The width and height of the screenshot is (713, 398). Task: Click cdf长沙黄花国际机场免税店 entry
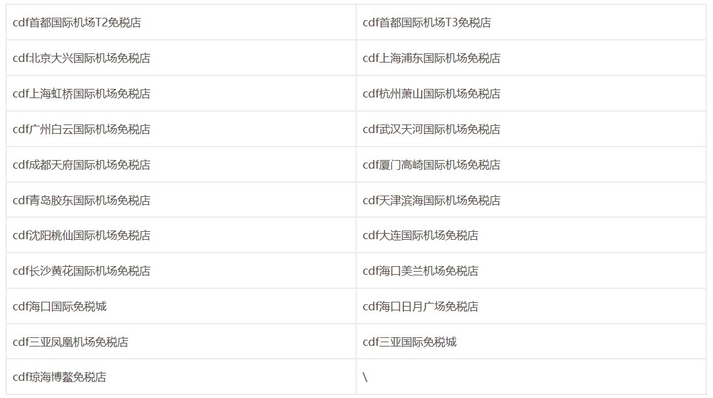(x=82, y=271)
